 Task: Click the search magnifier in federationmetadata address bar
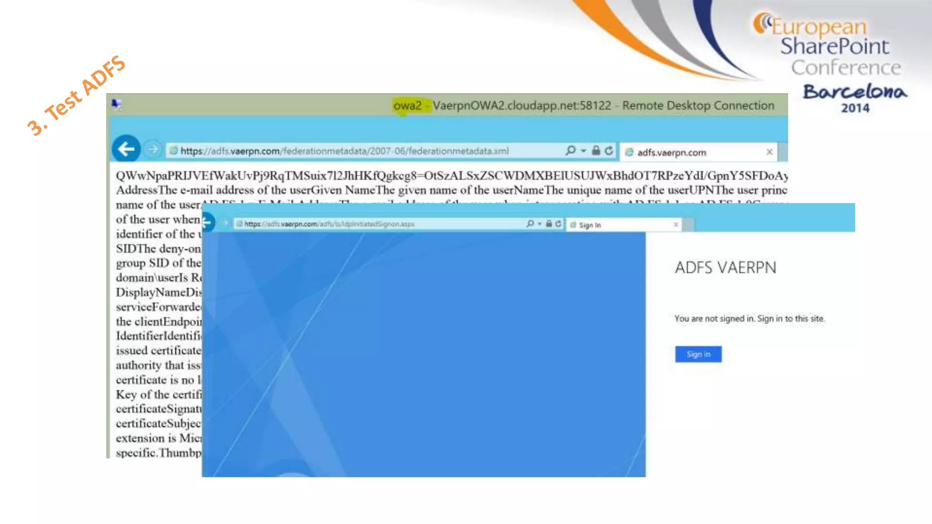point(570,151)
